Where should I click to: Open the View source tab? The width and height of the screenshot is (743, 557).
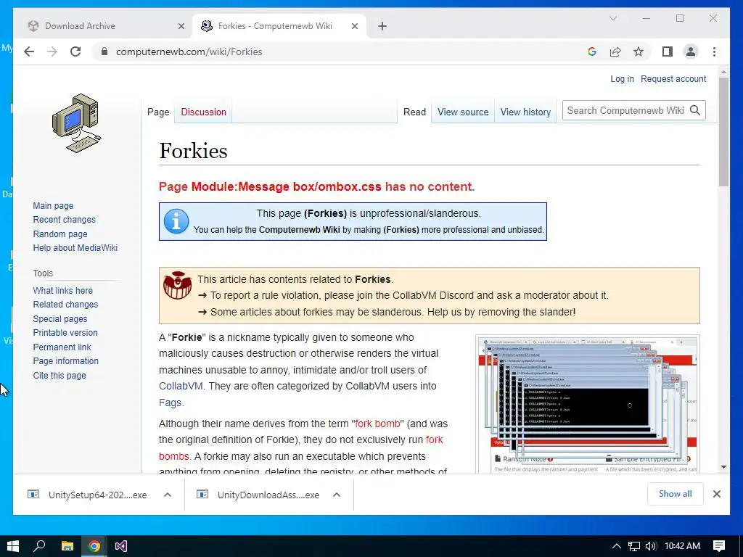tap(463, 112)
